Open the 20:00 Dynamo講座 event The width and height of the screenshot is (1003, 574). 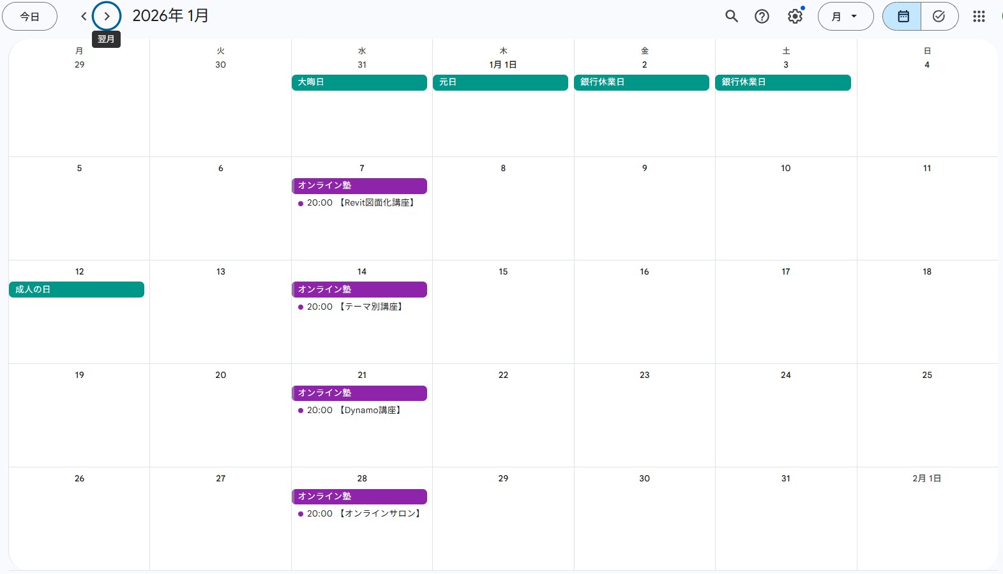(x=354, y=411)
